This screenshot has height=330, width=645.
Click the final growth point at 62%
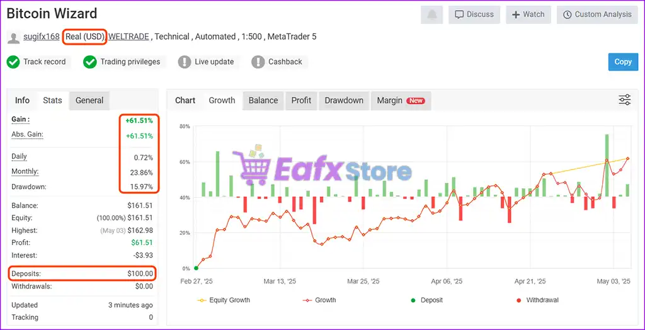[x=628, y=159]
